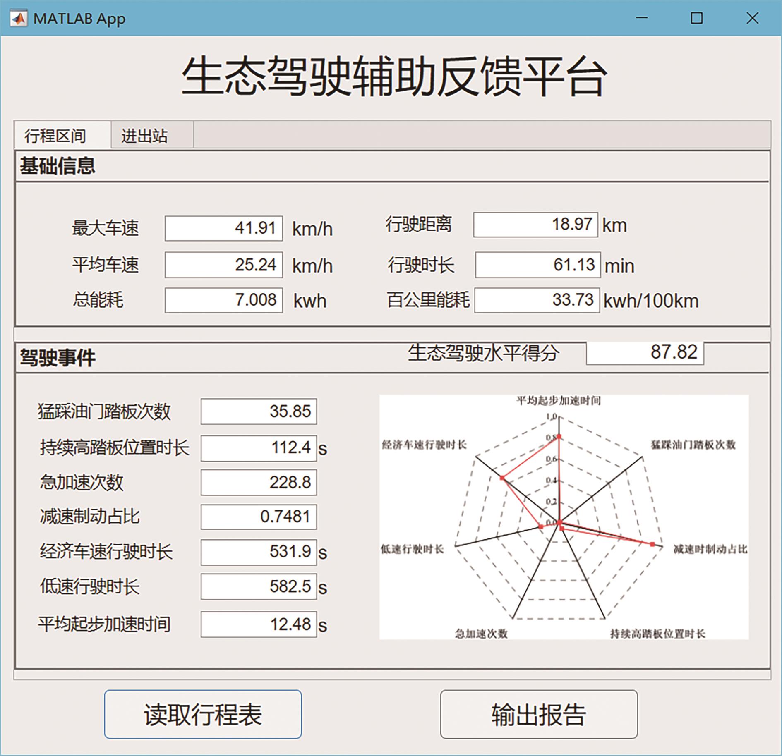Close the MATLAB App window
Image resolution: width=782 pixels, height=756 pixels.
click(752, 18)
